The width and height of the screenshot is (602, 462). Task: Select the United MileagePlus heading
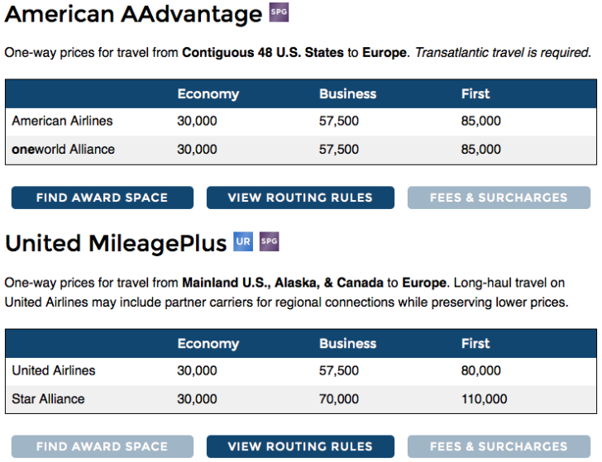point(116,244)
